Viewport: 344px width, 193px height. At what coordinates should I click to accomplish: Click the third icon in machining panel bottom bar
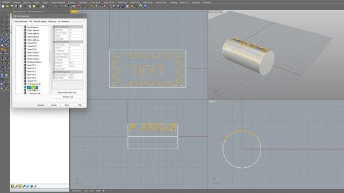pos(20,186)
